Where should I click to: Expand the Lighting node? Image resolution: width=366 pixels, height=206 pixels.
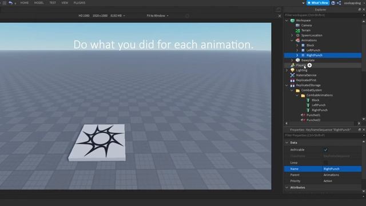pos(287,70)
